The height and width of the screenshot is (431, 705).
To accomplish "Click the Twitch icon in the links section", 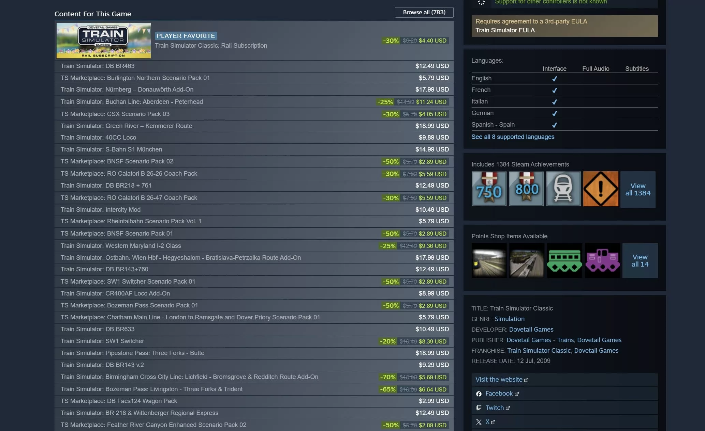I will 479,408.
